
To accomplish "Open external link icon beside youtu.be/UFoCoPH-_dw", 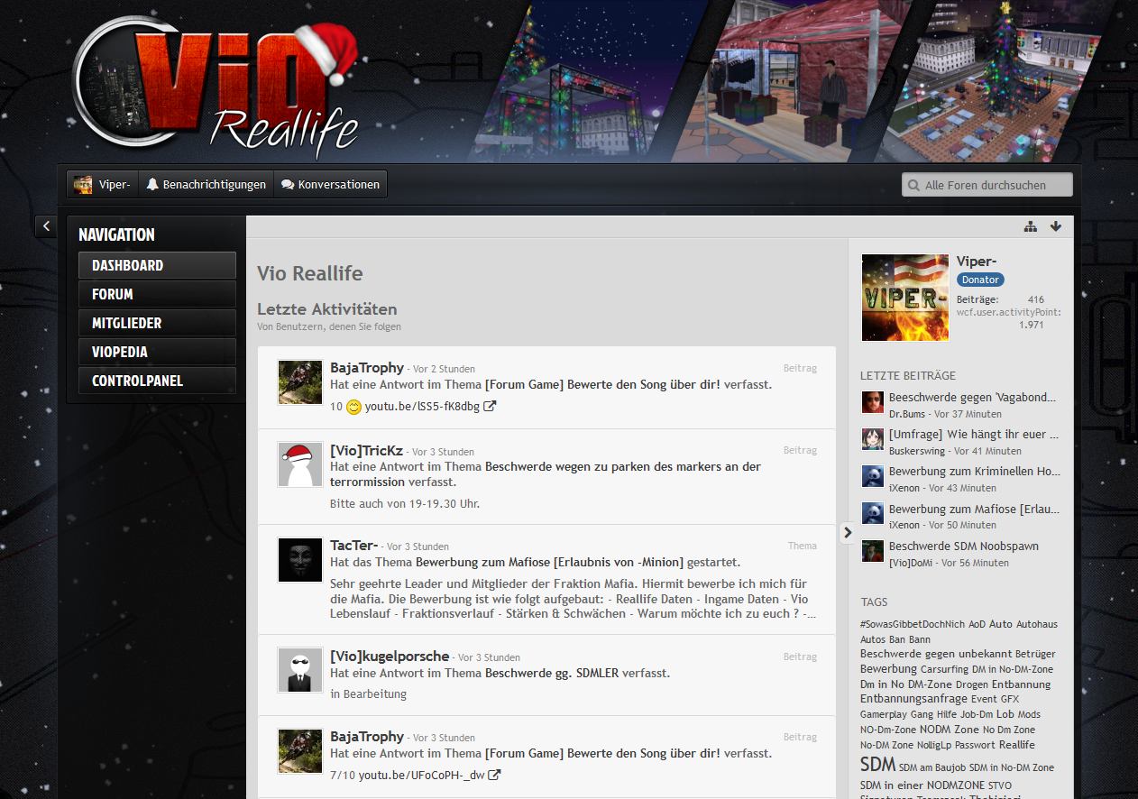I will pos(494,775).
